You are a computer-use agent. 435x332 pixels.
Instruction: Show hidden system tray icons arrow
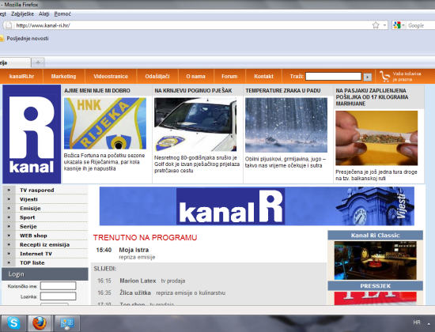[429, 323]
